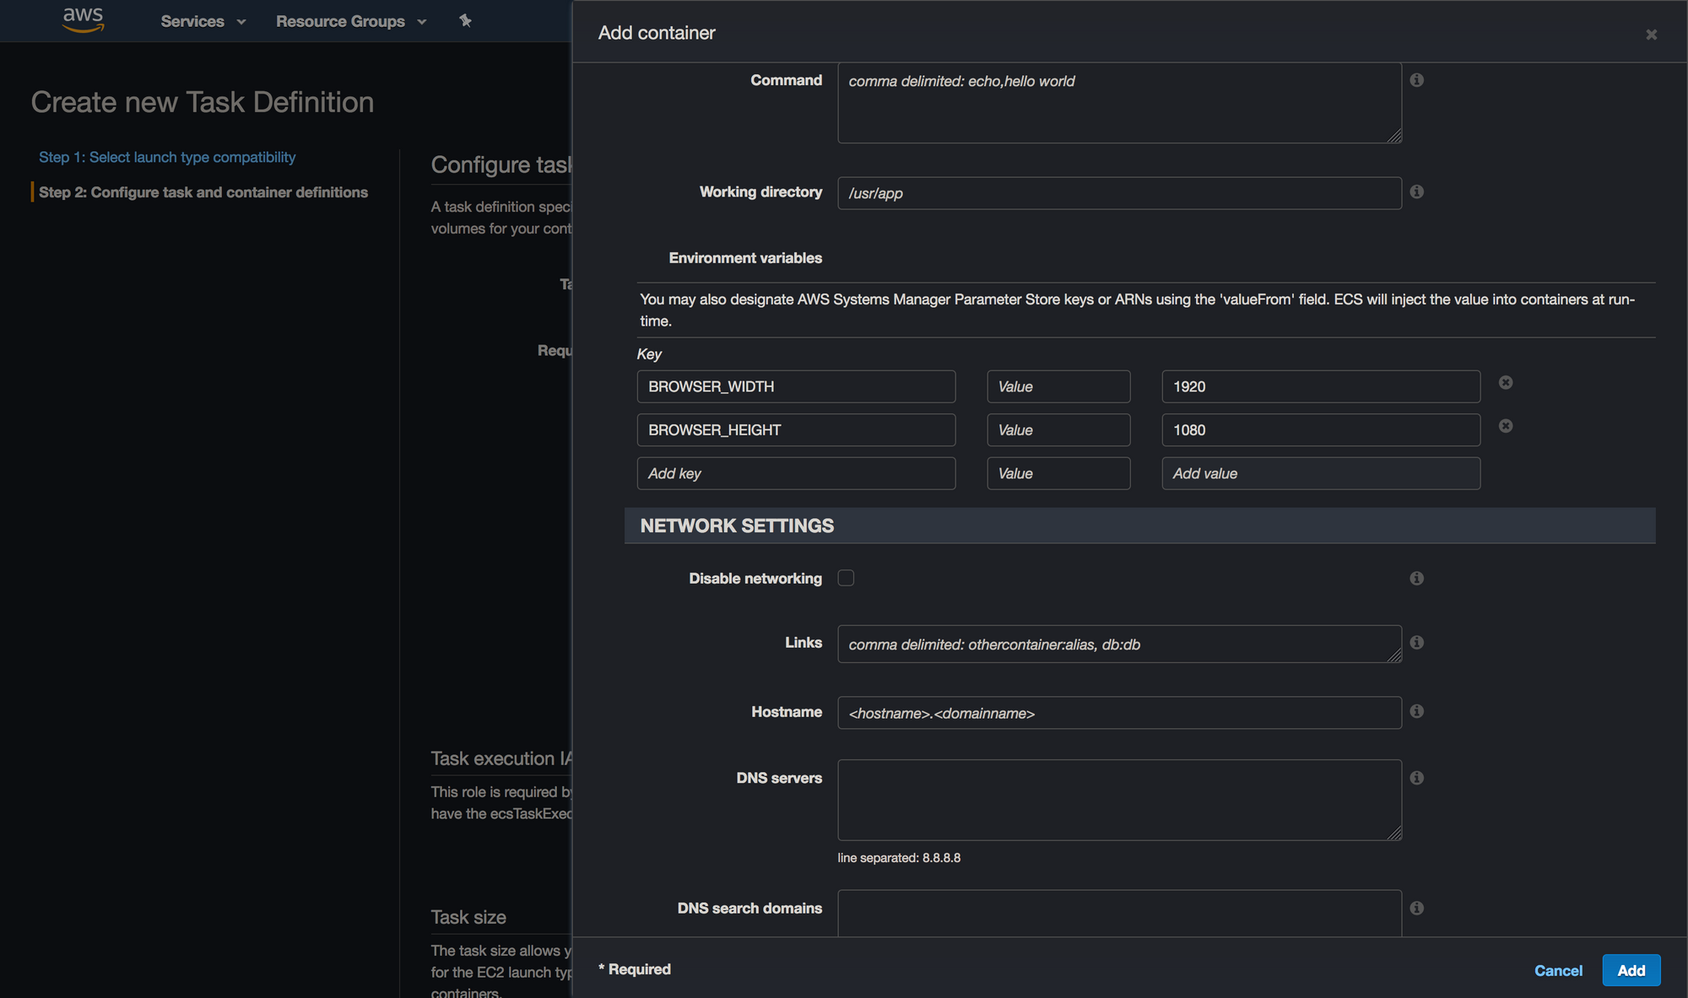Image resolution: width=1688 pixels, height=998 pixels.
Task: Select Step 2 Configure task and container definitions
Action: point(202,190)
